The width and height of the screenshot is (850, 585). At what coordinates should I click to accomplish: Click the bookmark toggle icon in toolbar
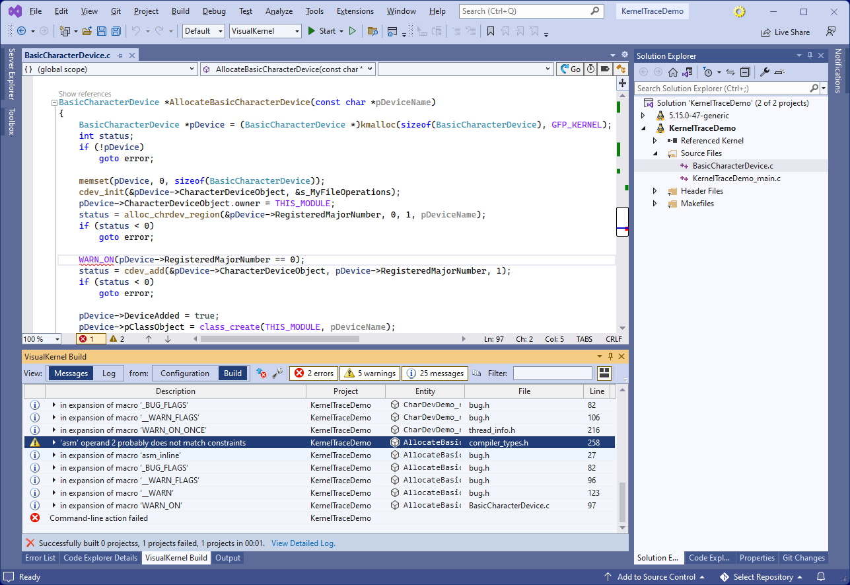tap(491, 31)
